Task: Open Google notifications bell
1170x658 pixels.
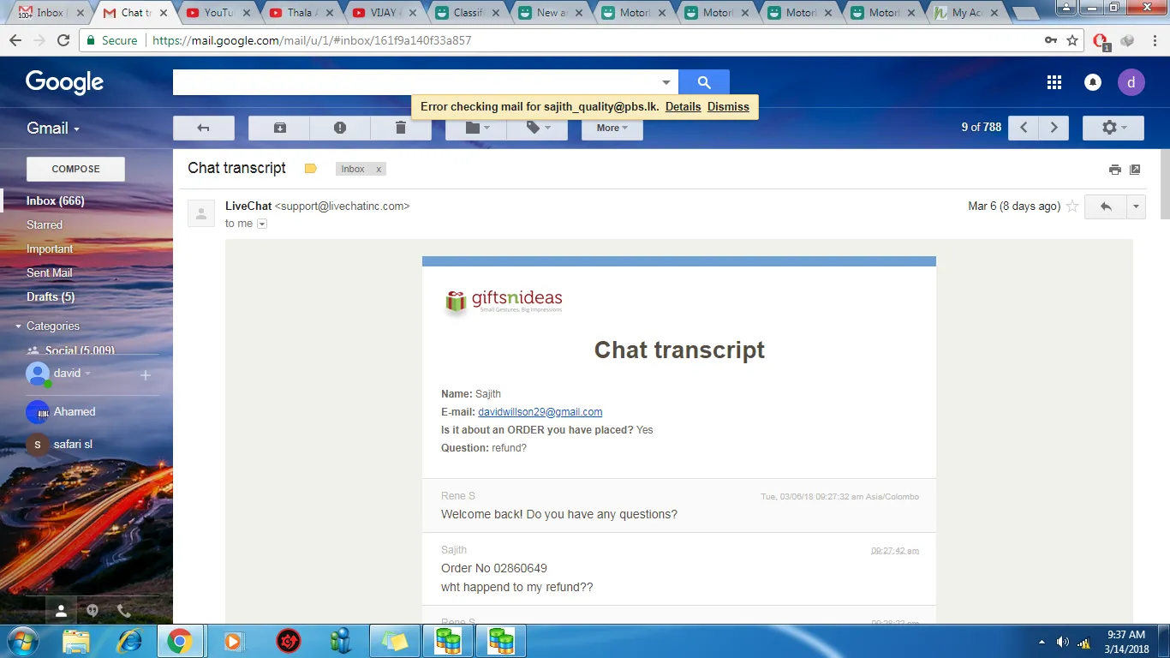Action: click(x=1093, y=82)
